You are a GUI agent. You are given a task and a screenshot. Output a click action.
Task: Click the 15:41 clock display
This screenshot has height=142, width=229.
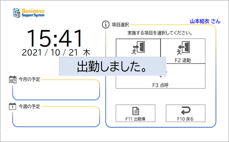pos(55,38)
